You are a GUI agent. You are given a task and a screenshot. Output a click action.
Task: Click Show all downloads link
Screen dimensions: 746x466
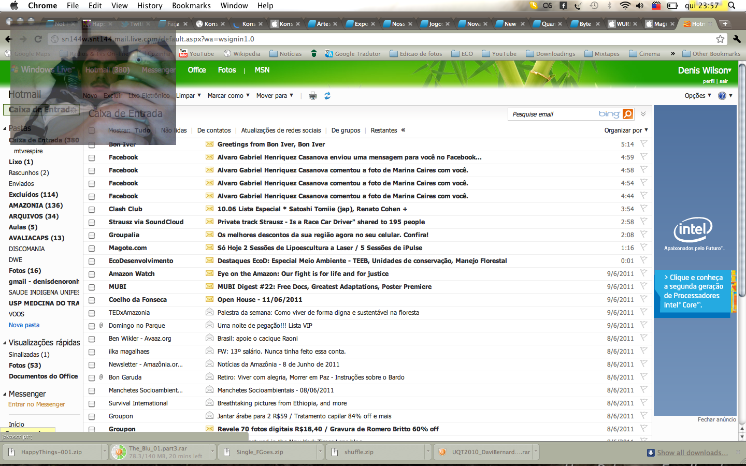tap(692, 453)
